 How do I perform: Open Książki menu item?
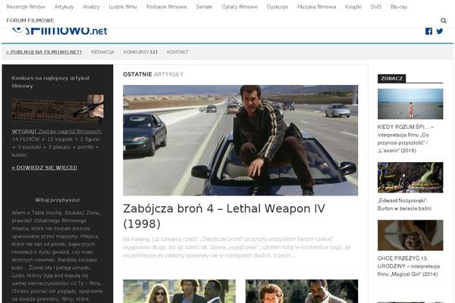point(353,7)
